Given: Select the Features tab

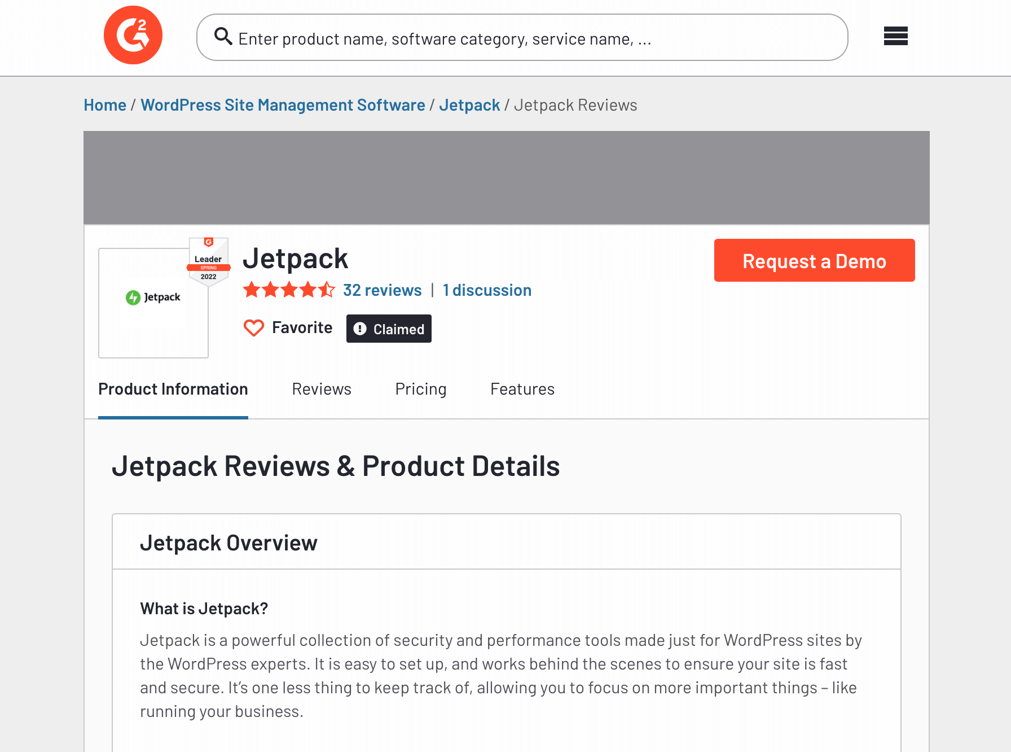Looking at the screenshot, I should pos(522,389).
